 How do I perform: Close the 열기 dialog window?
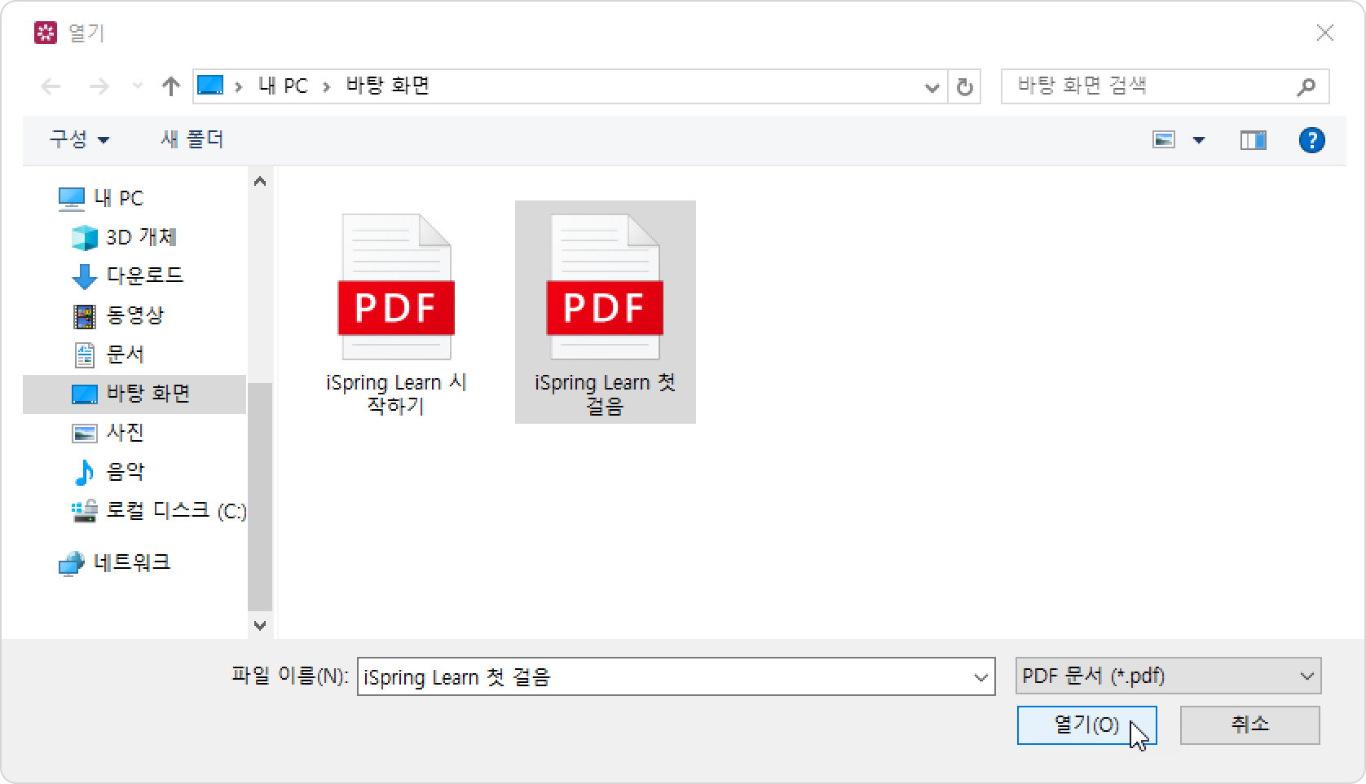pos(1325,33)
